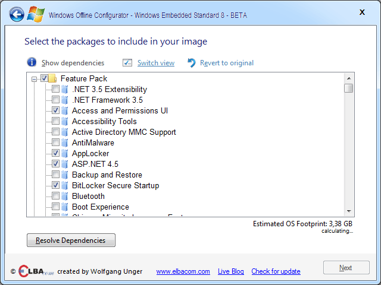Click the package icon for .NET 3.5 Extensibility
381x285 pixels.
65,89
